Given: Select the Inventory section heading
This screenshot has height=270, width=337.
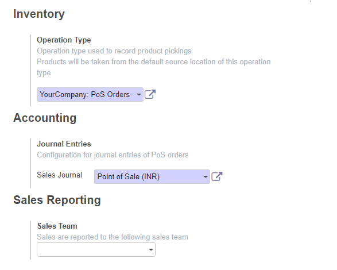Looking at the screenshot, I should [39, 14].
